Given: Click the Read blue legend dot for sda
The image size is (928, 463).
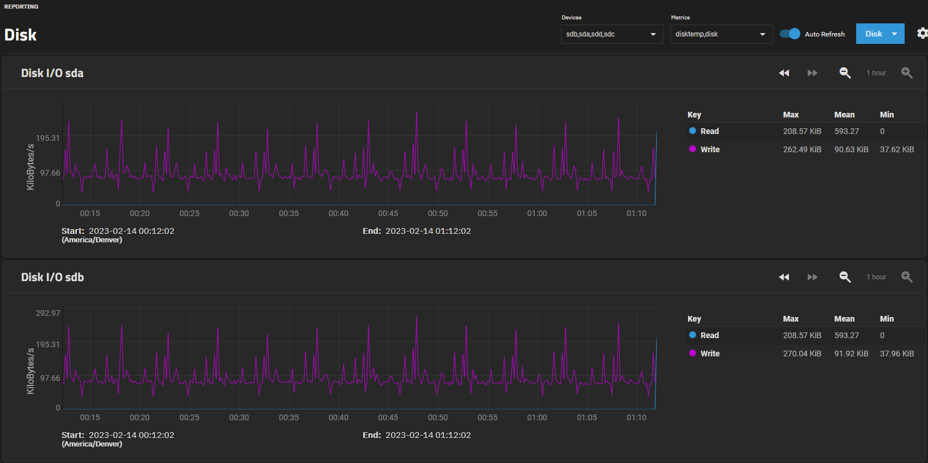Looking at the screenshot, I should (x=693, y=131).
